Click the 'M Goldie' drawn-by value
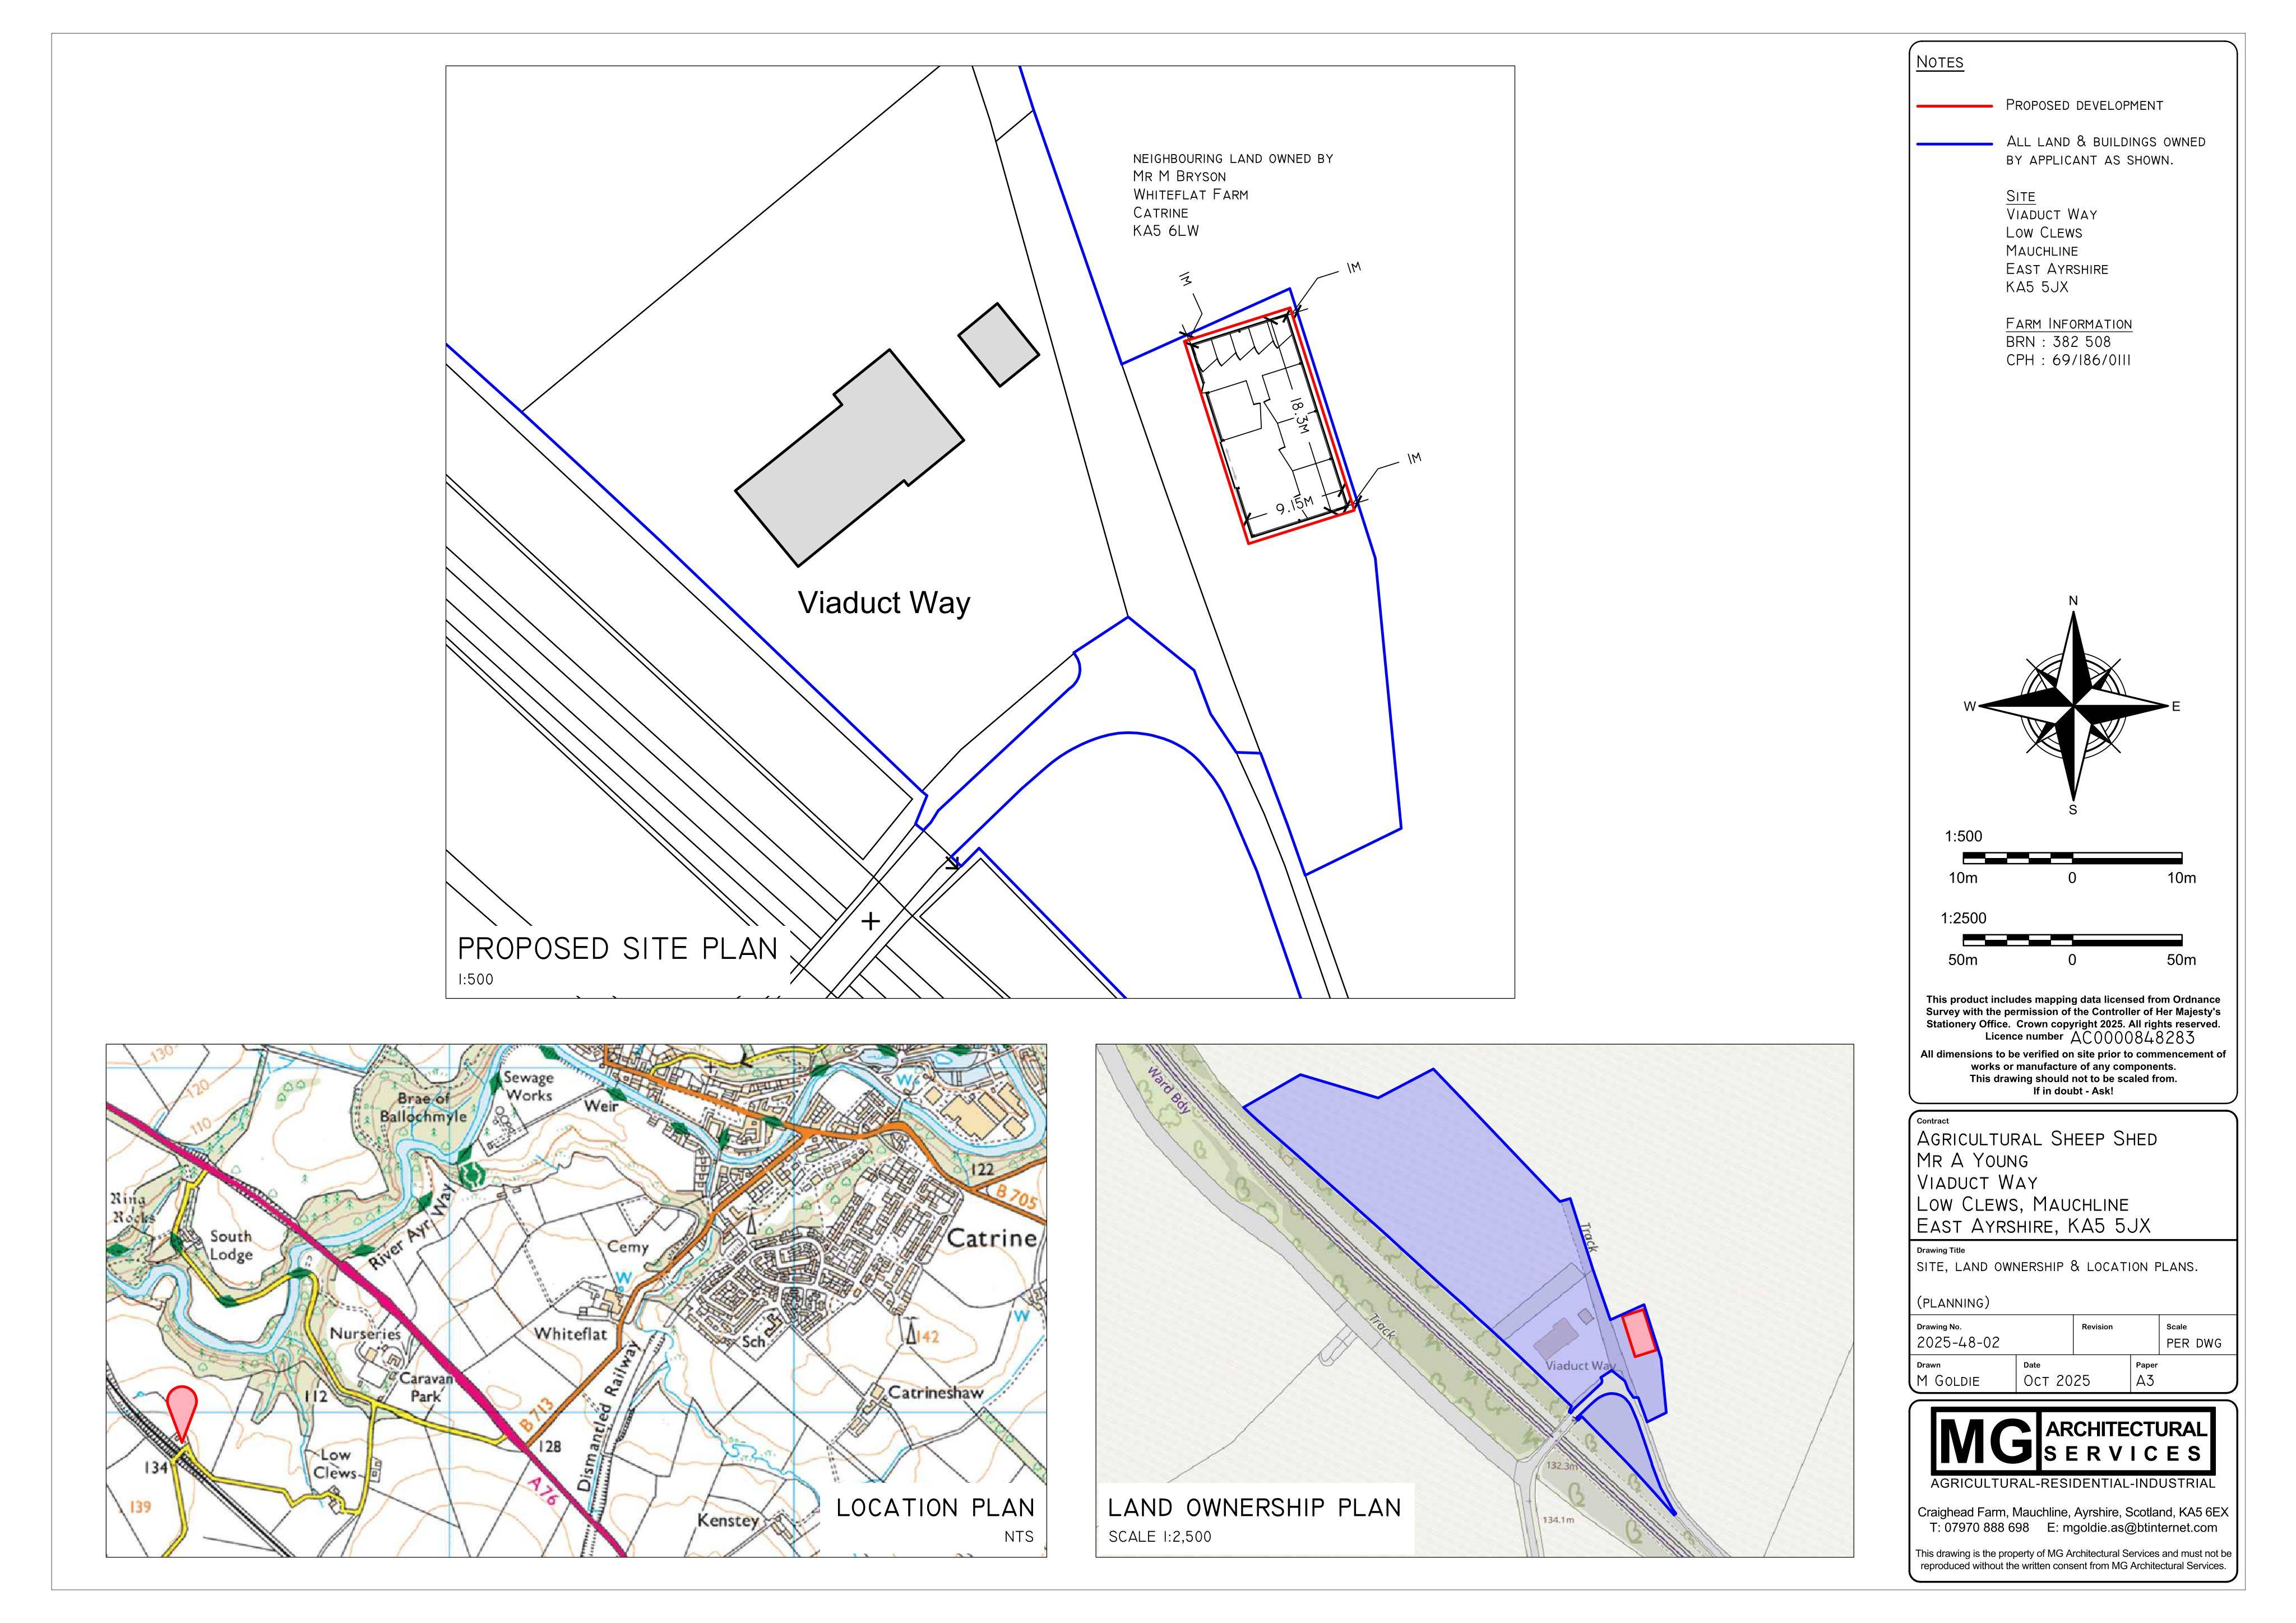This screenshot has height=1623, width=2296. (x=1948, y=1381)
